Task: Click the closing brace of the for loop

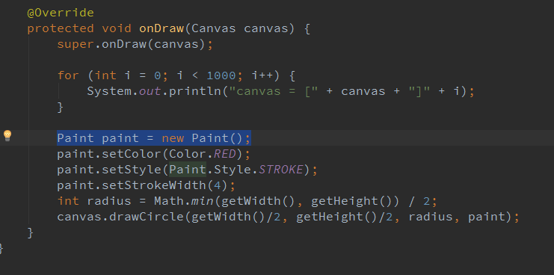Action: click(x=61, y=107)
